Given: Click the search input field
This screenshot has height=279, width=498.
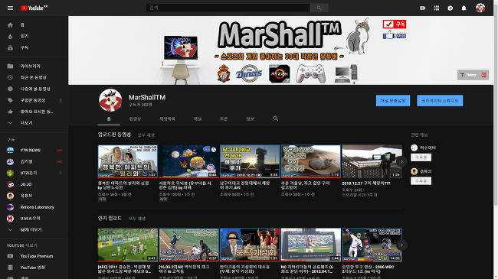Looking at the screenshot, I should point(228,8).
